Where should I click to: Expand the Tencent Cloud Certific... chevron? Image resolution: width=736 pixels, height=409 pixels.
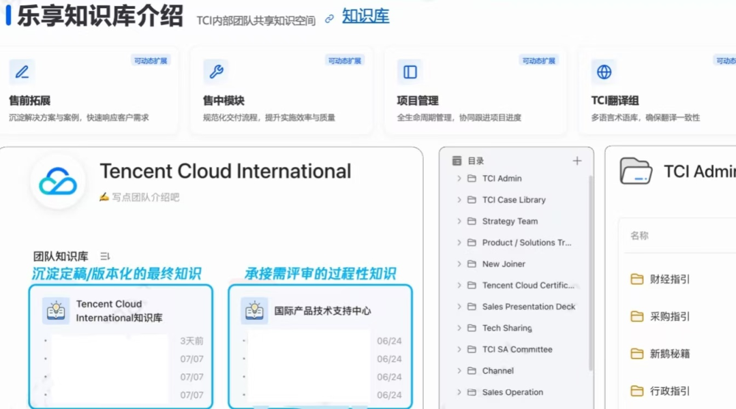459,285
